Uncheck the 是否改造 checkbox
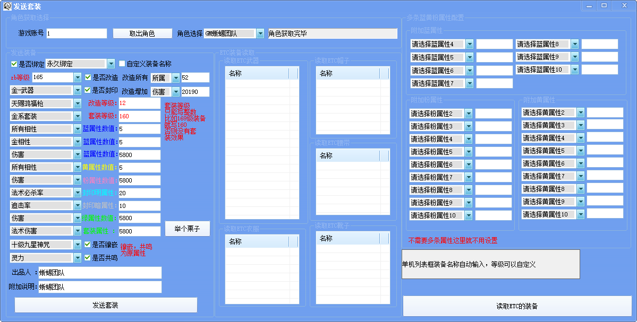The image size is (637, 322). 88,77
